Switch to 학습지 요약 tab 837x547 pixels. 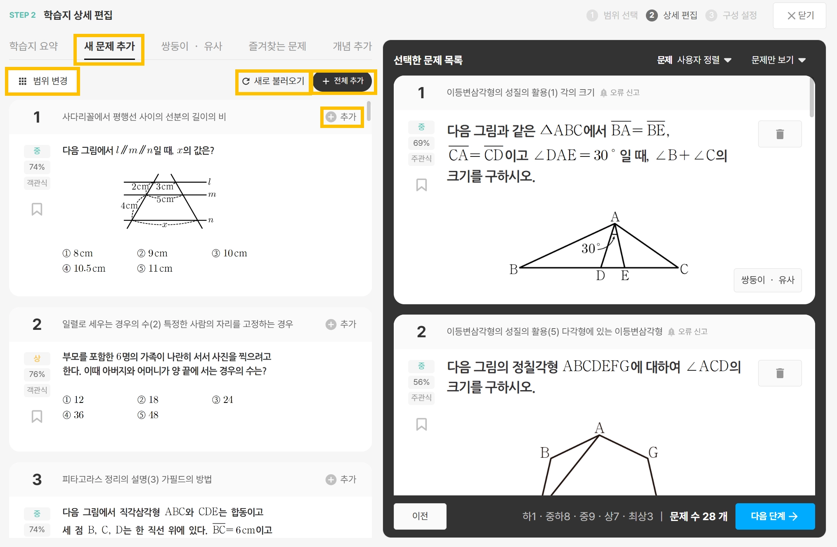(34, 46)
